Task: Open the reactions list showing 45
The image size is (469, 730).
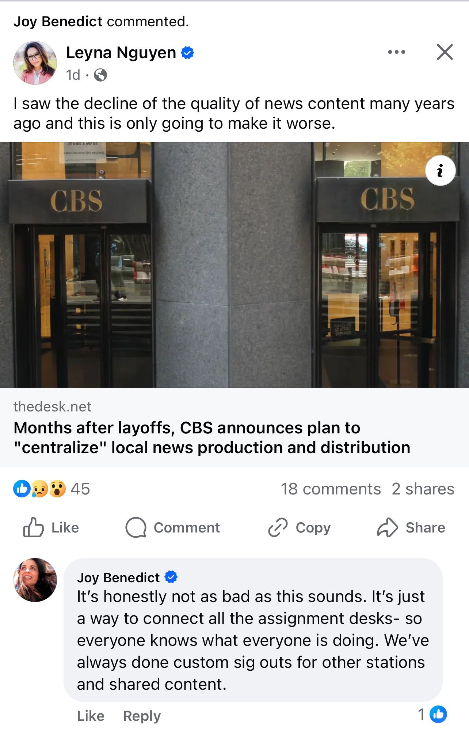Action: [x=52, y=489]
